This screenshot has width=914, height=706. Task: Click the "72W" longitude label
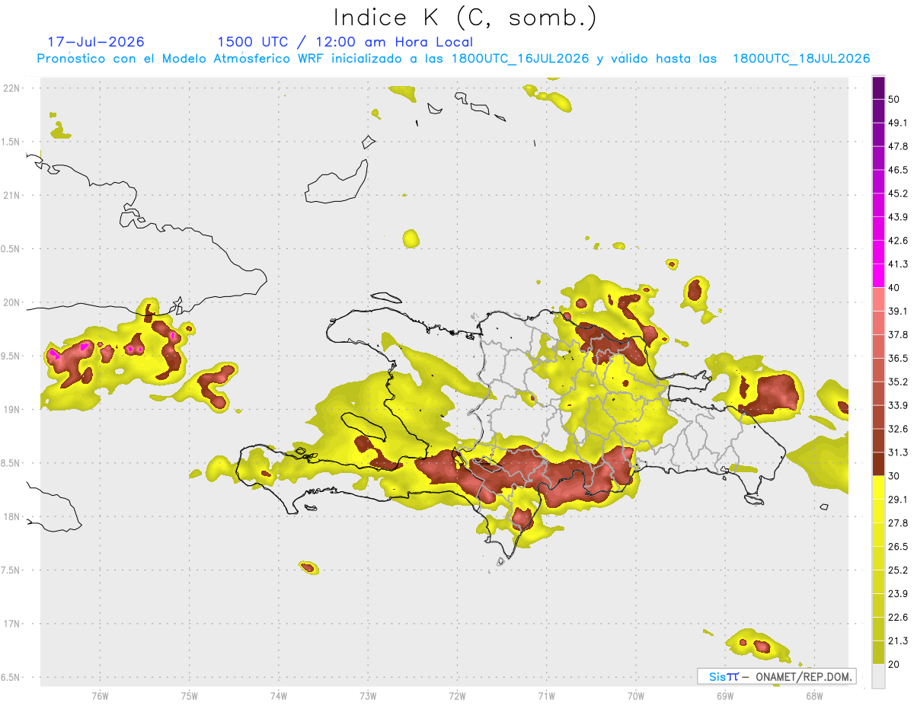pyautogui.click(x=457, y=695)
